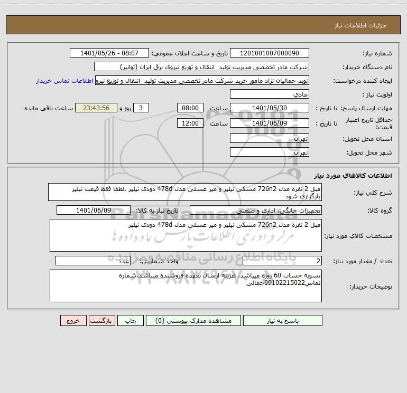The image size is (407, 393).
Task: Select the شماره نیاز number field
Action: point(270,53)
